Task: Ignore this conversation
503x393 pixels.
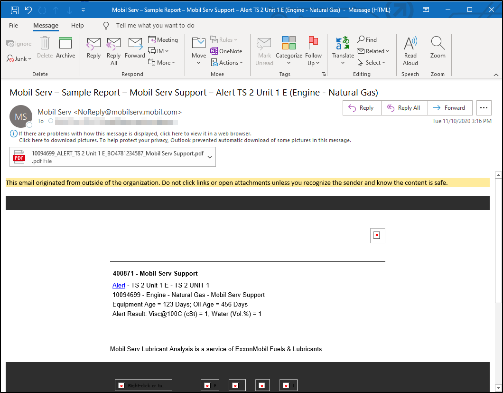Action: click(x=19, y=43)
